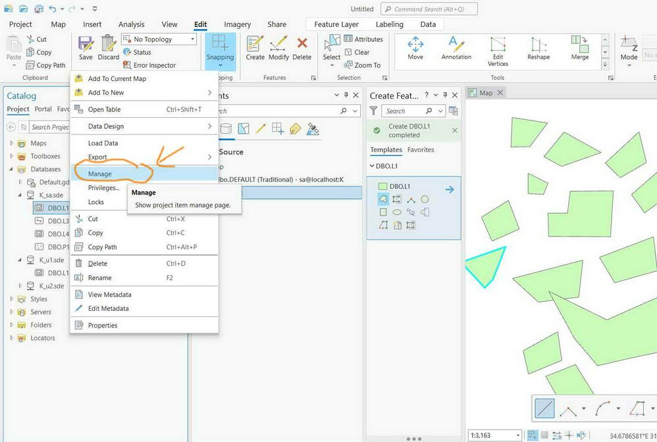
Task: Select the Merge tool
Action: click(580, 48)
